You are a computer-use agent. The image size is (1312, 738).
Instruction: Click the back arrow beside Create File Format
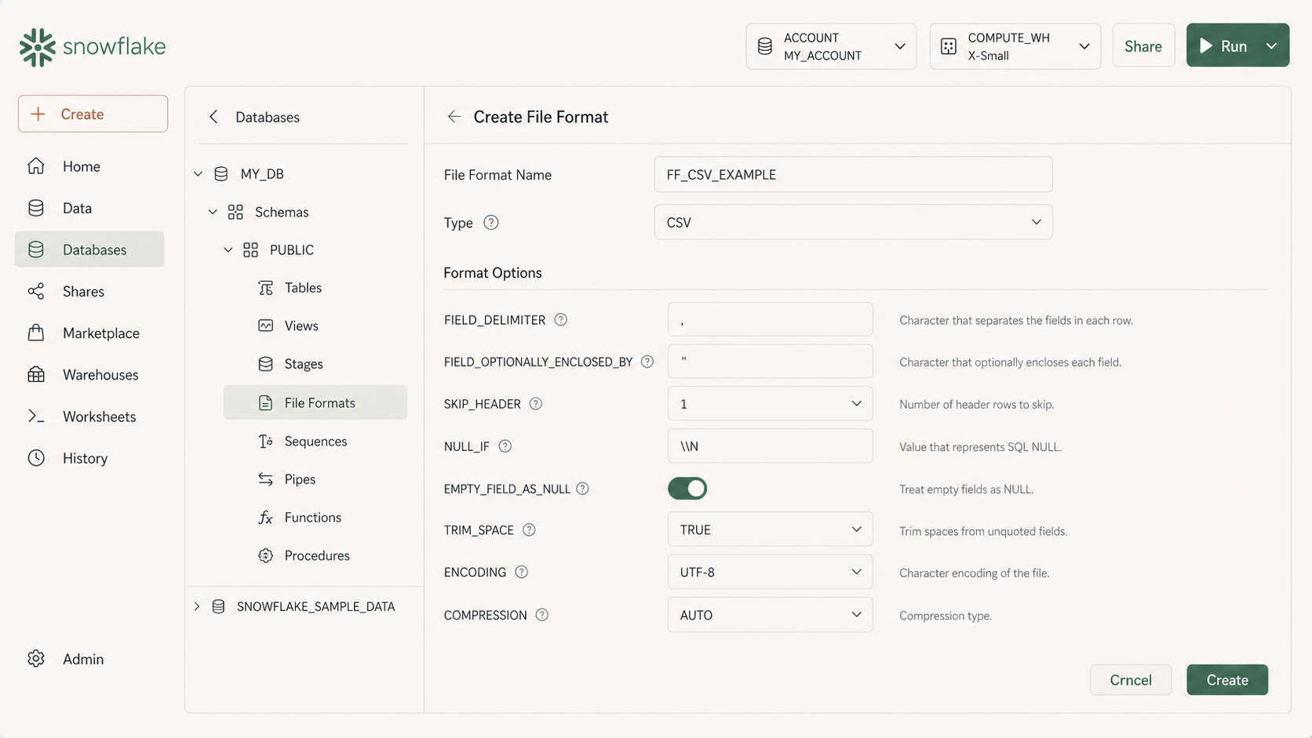(x=454, y=117)
